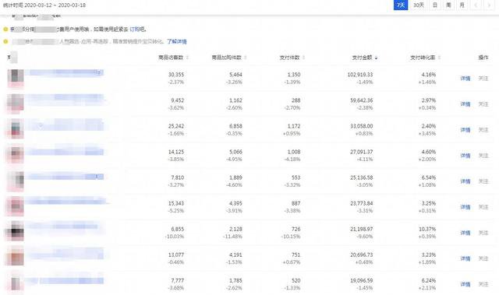Screen dimensions: 499x295
Task: Open 详情 for the 59,642.36 row
Action: 465,104
